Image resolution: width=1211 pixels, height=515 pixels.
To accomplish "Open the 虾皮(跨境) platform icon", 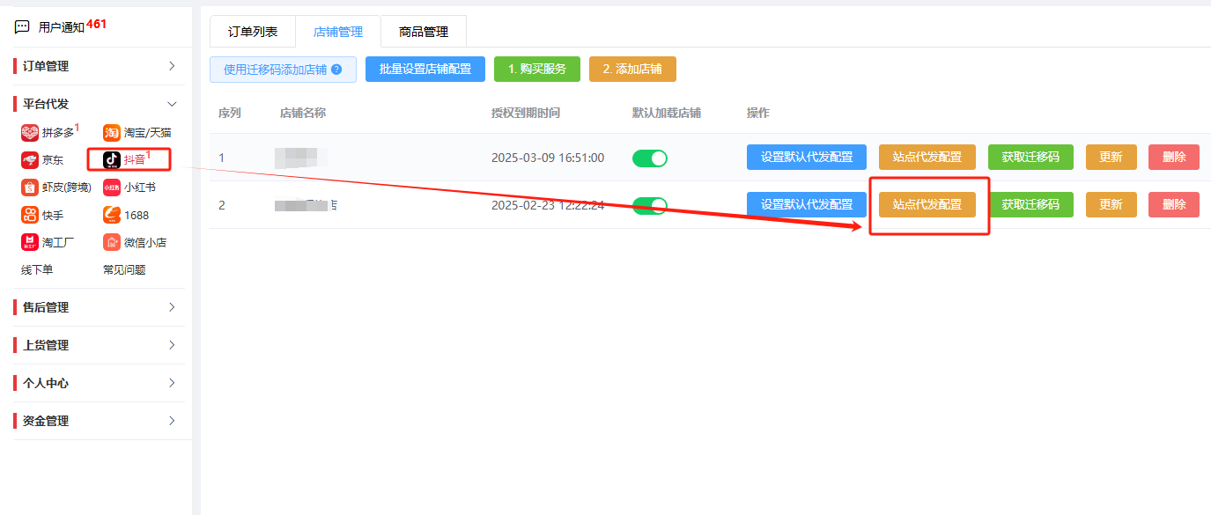I will tap(30, 188).
